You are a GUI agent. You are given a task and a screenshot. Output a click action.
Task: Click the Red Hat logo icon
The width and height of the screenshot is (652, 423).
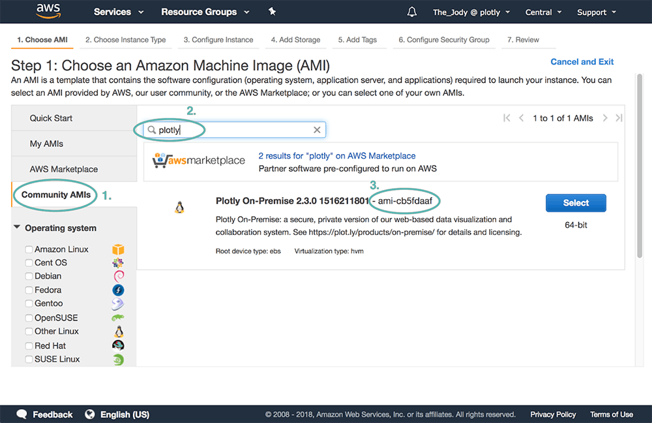[118, 345]
